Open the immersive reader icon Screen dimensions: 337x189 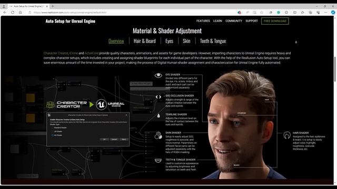[x=254, y=13]
